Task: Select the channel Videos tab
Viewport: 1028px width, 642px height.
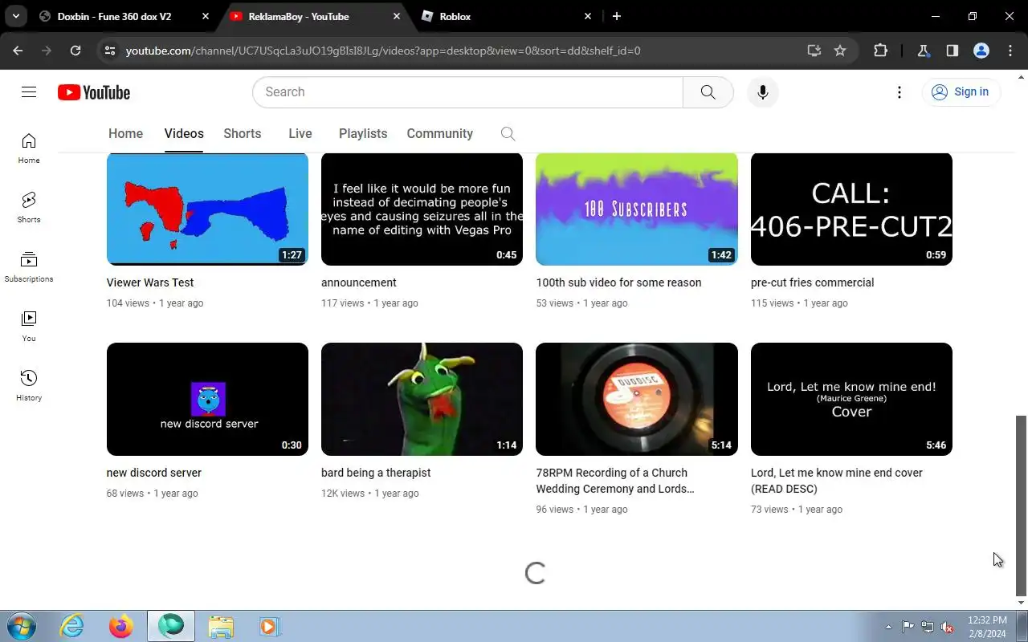Action: [184, 134]
